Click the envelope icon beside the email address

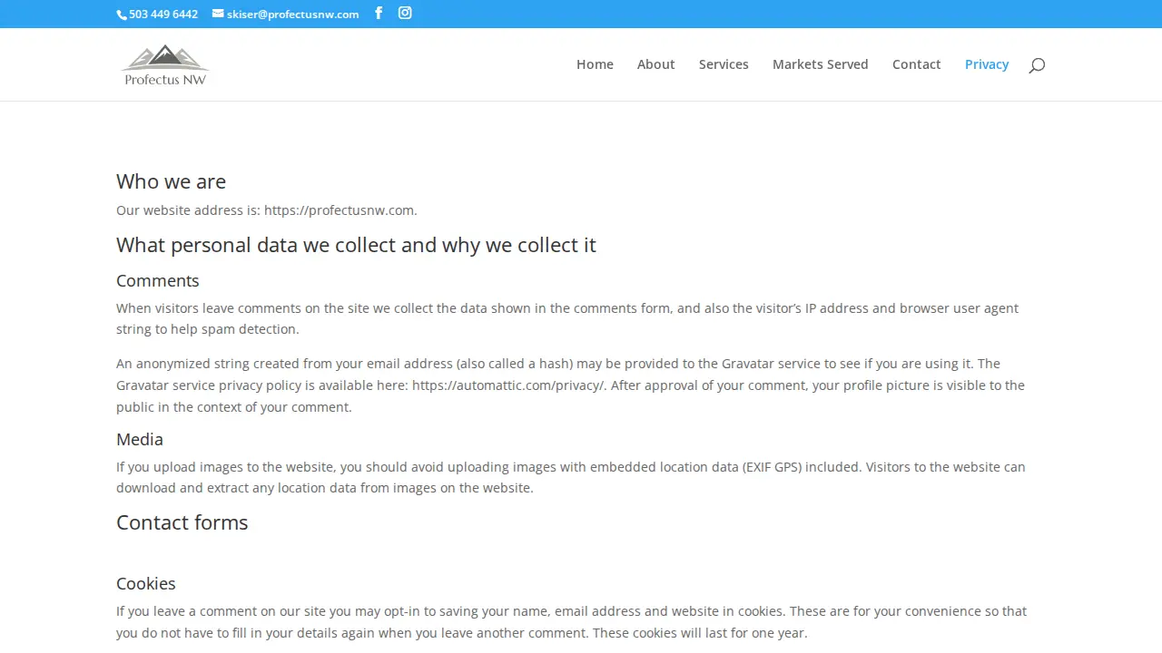(218, 14)
